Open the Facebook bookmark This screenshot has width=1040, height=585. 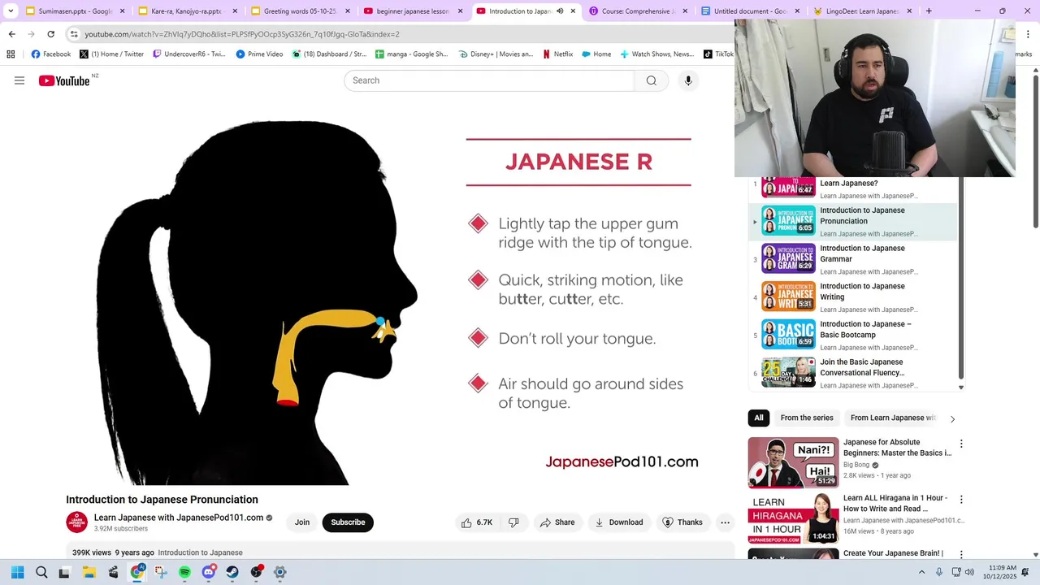point(51,54)
